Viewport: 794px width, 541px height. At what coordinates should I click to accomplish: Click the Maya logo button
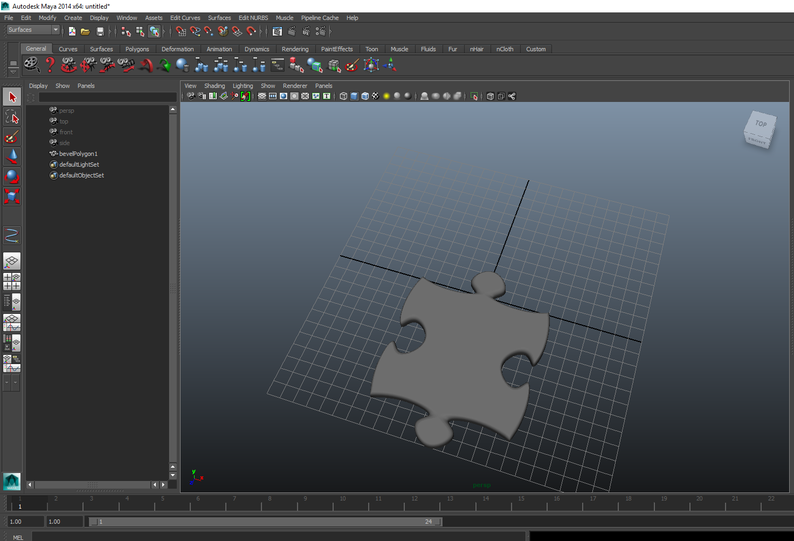pos(12,481)
